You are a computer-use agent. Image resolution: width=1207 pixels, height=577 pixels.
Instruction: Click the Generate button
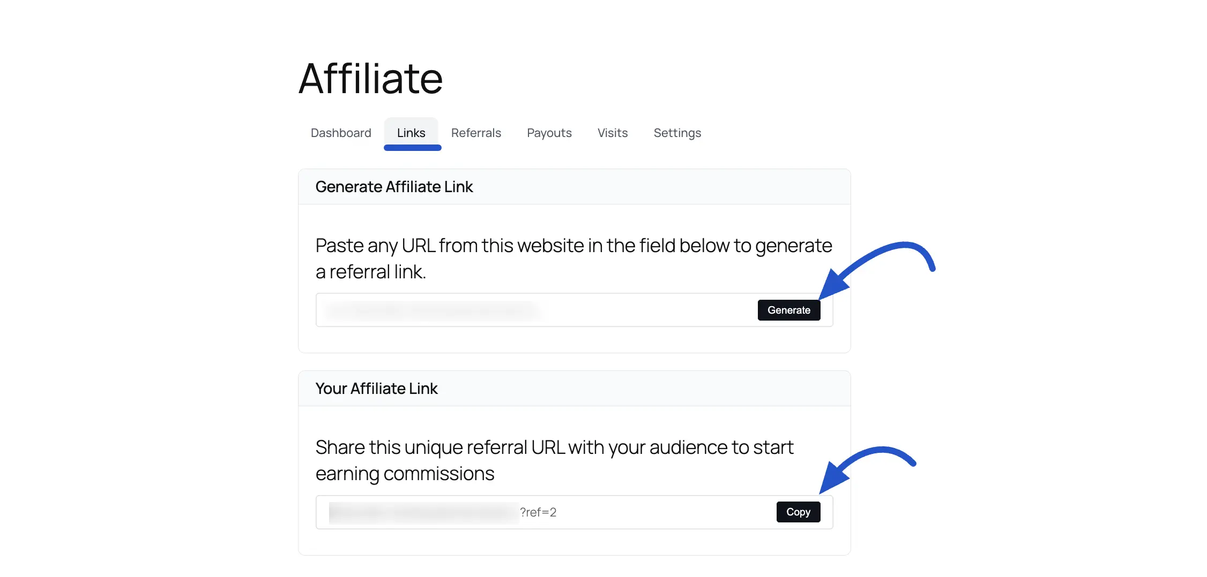tap(789, 310)
